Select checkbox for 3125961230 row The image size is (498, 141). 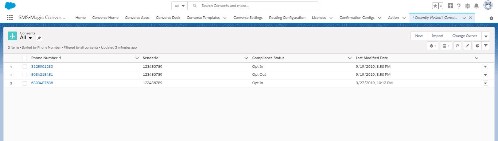click(25, 67)
